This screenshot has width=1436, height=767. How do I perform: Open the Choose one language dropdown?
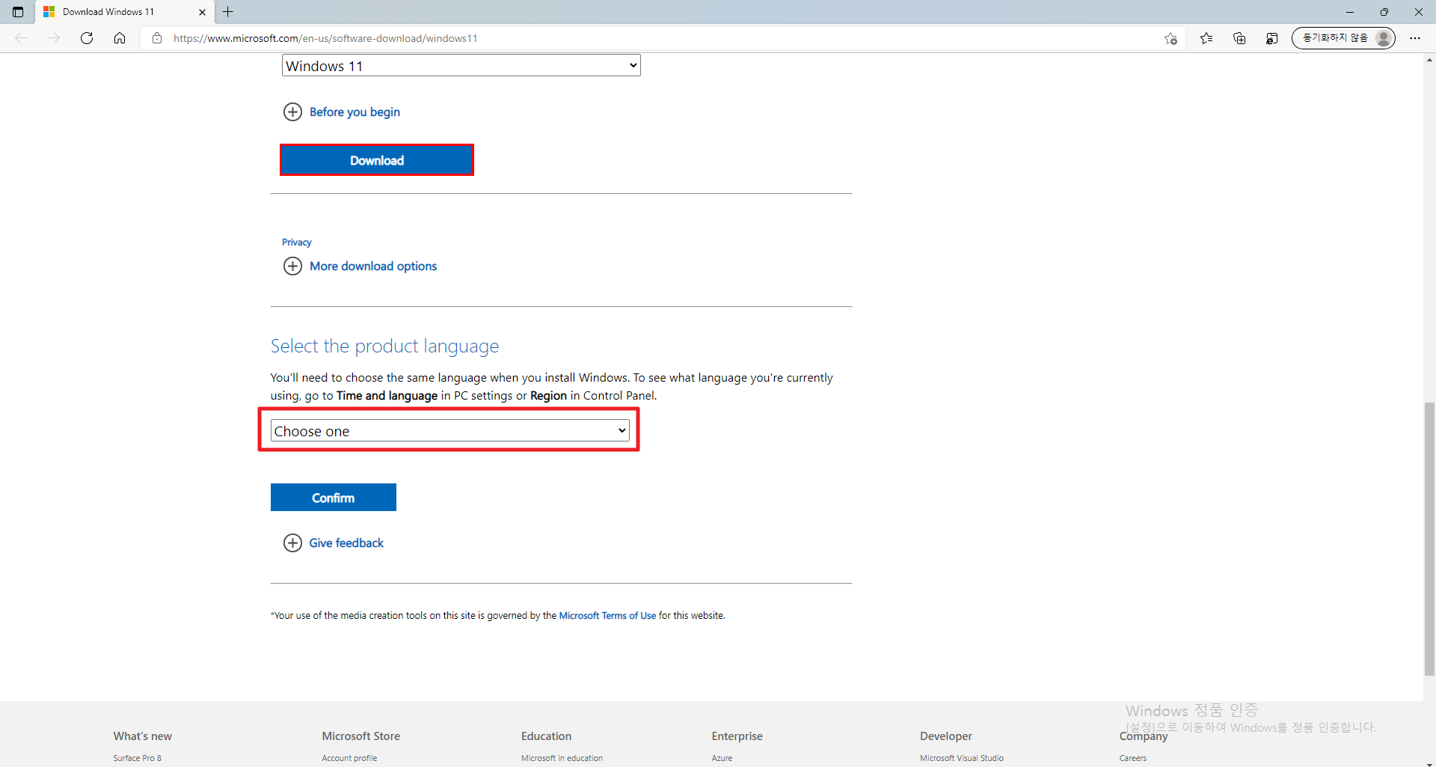click(x=449, y=431)
